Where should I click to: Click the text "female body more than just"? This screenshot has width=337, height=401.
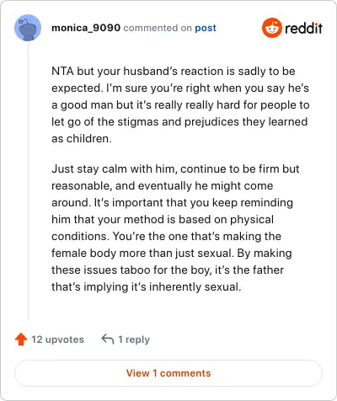point(123,254)
